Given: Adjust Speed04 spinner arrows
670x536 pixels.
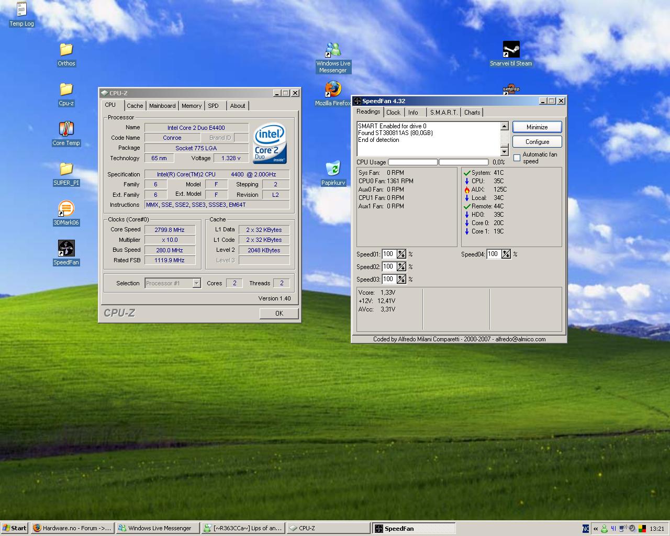Looking at the screenshot, I should point(506,254).
